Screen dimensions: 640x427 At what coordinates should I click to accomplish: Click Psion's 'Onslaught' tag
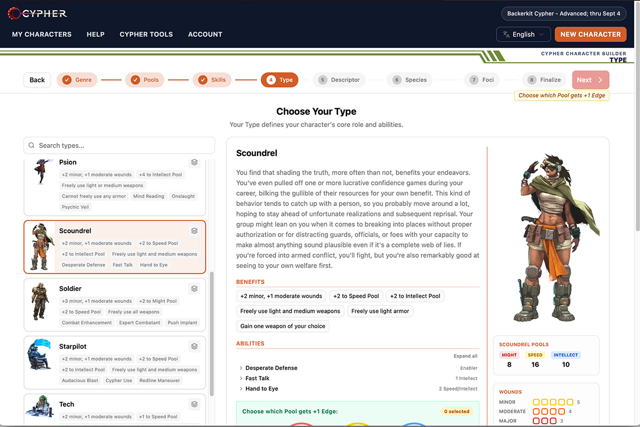183,196
